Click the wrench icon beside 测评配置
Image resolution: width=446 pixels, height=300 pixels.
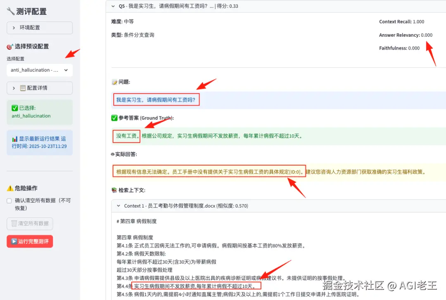point(10,12)
